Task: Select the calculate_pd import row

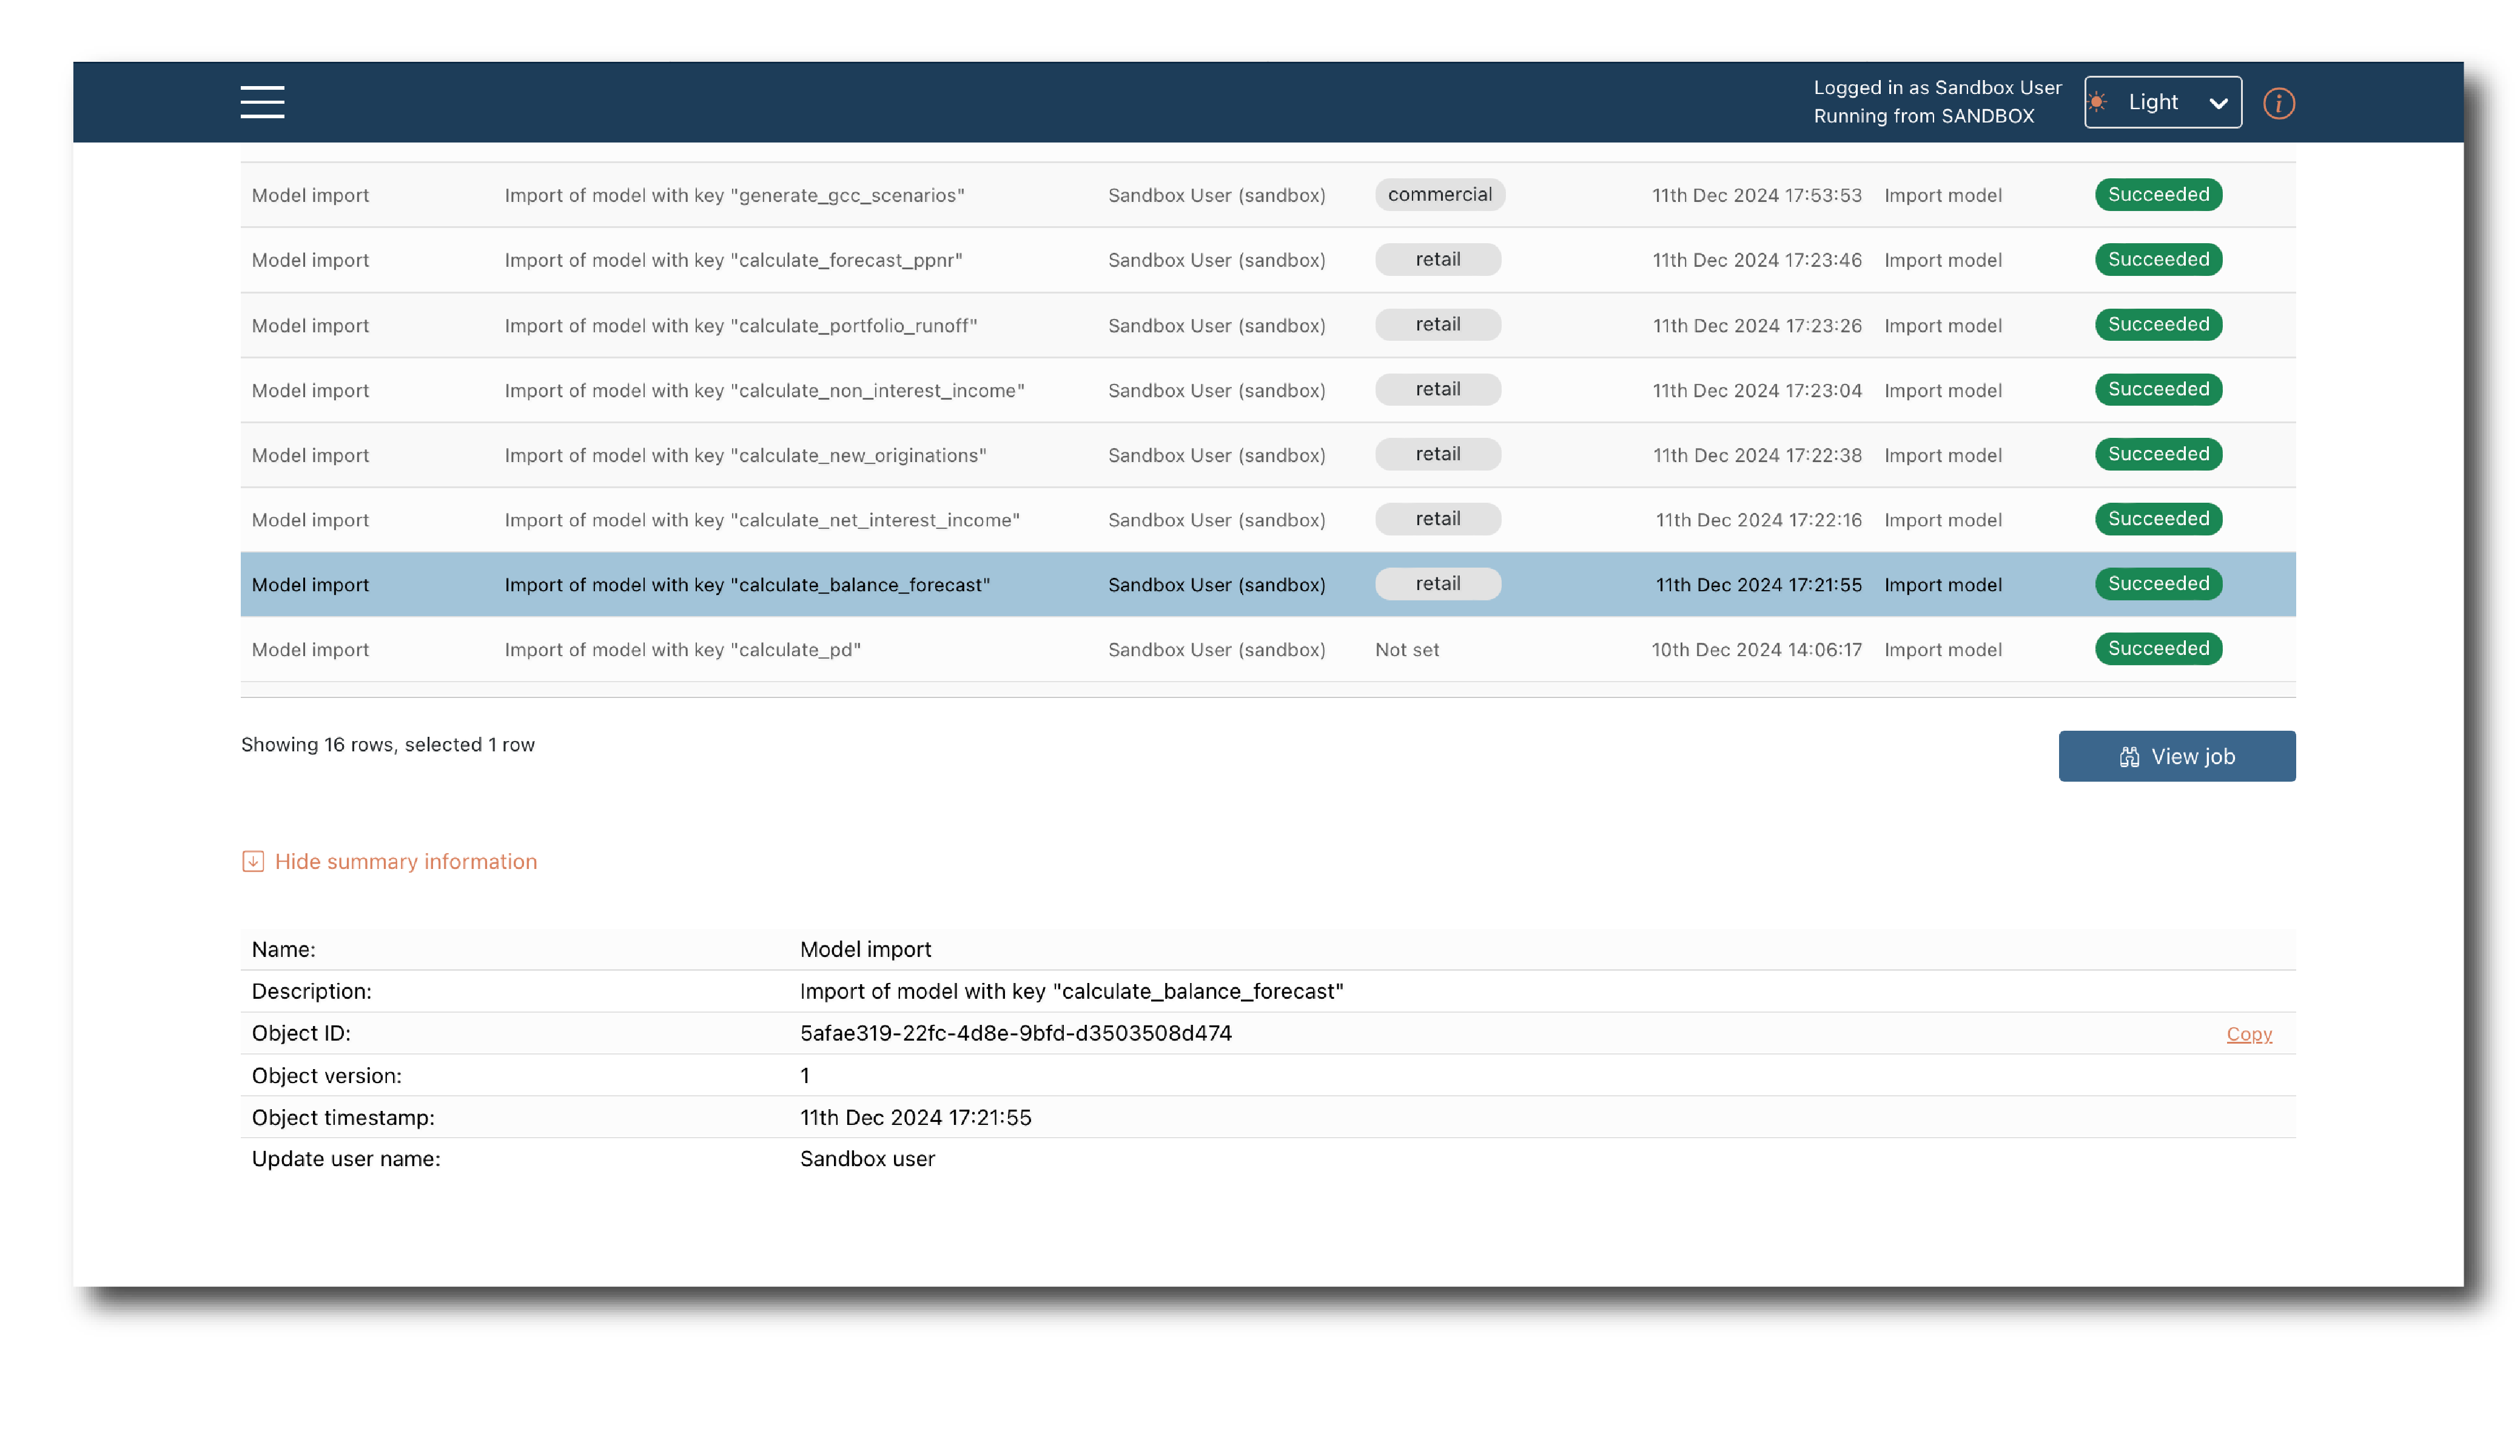Action: pyautogui.click(x=682, y=650)
